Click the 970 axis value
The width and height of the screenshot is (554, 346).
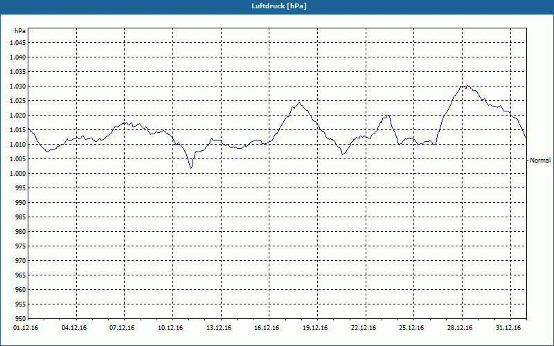21,261
